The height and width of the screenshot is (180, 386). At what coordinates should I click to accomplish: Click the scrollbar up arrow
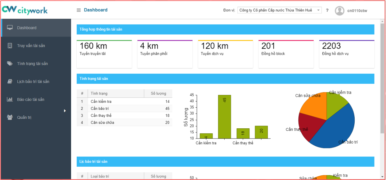pyautogui.click(x=382, y=21)
